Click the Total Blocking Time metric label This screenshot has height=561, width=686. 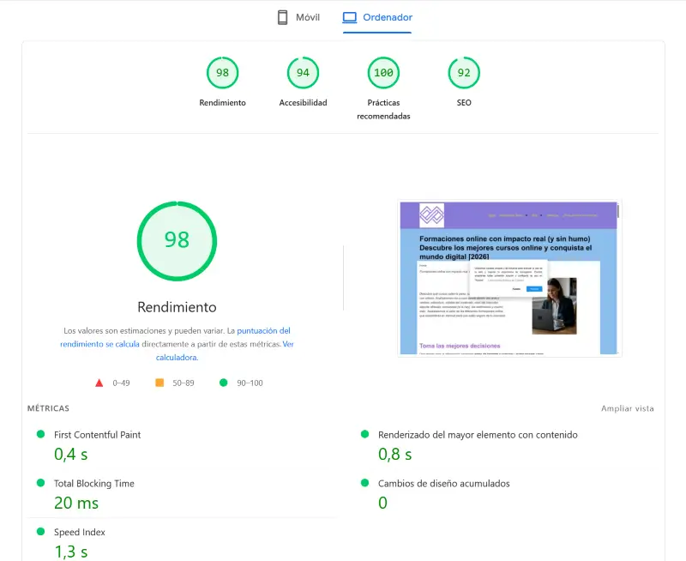[94, 484]
